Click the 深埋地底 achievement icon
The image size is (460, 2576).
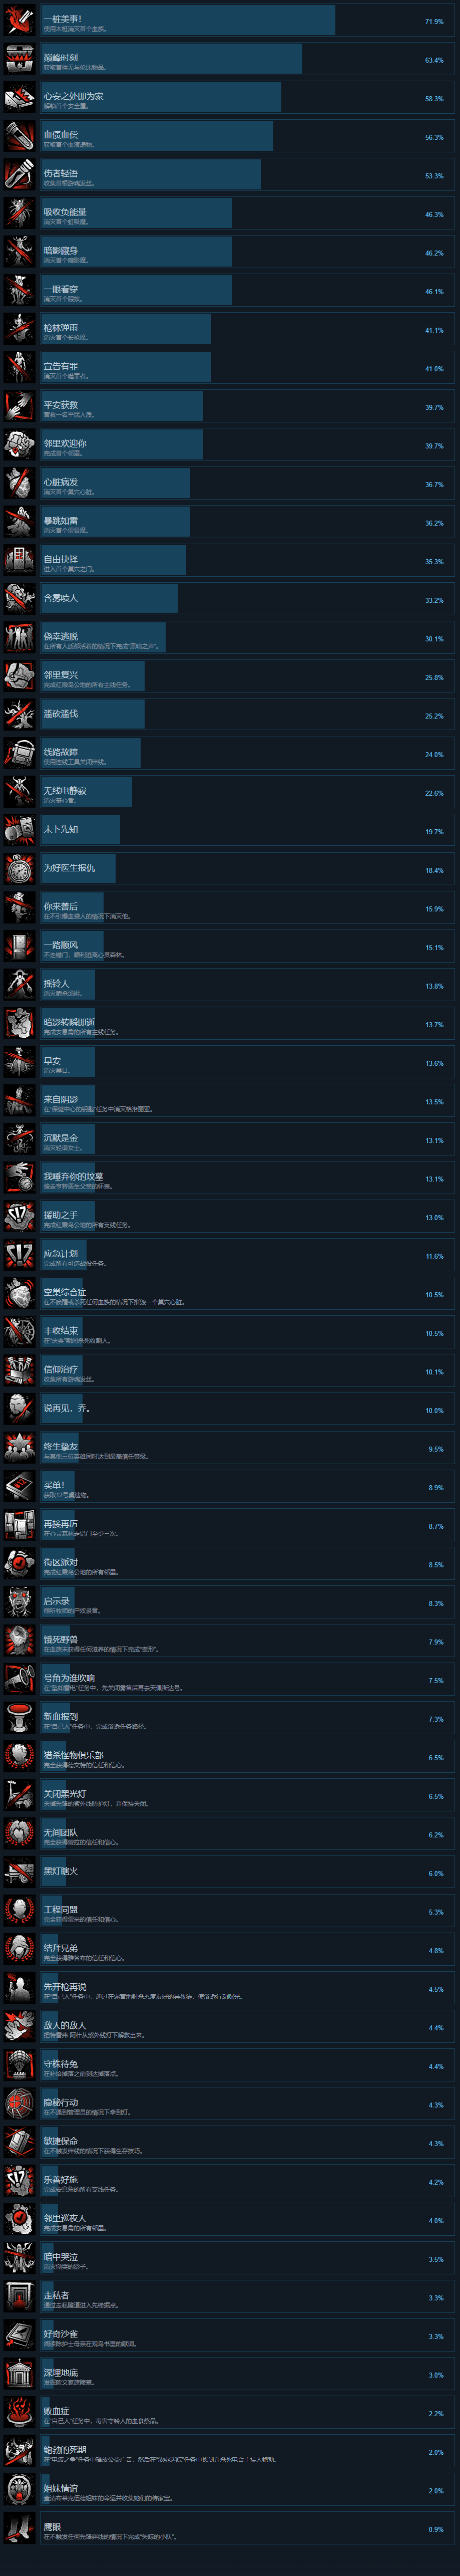(x=20, y=2375)
